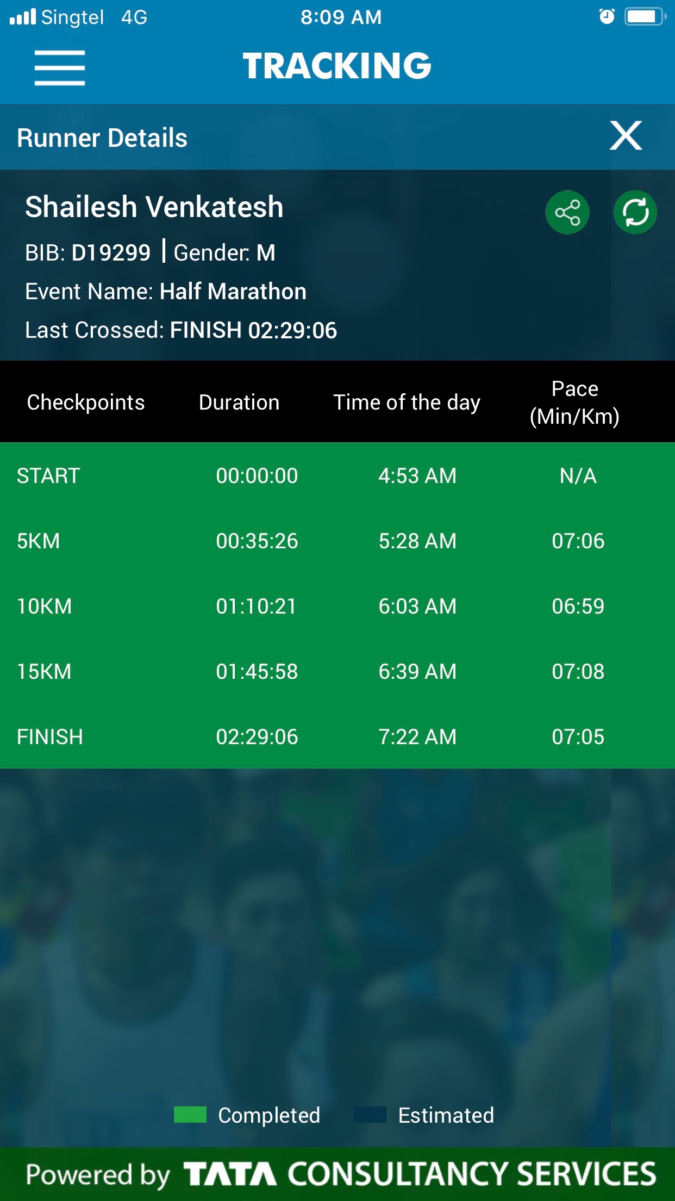Tap the green Completed legend swatch

click(x=190, y=1115)
